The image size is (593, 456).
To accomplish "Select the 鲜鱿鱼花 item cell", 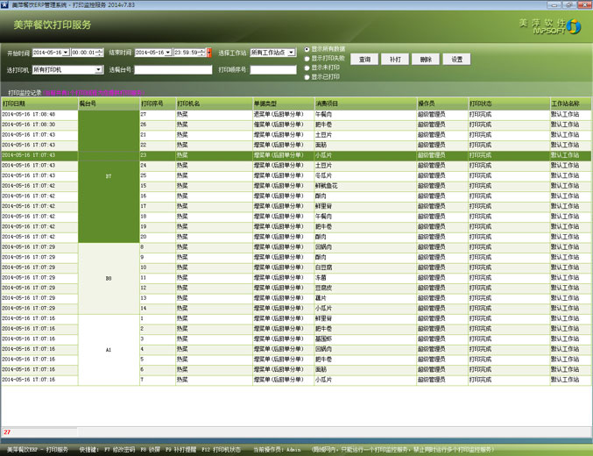I will (365, 186).
